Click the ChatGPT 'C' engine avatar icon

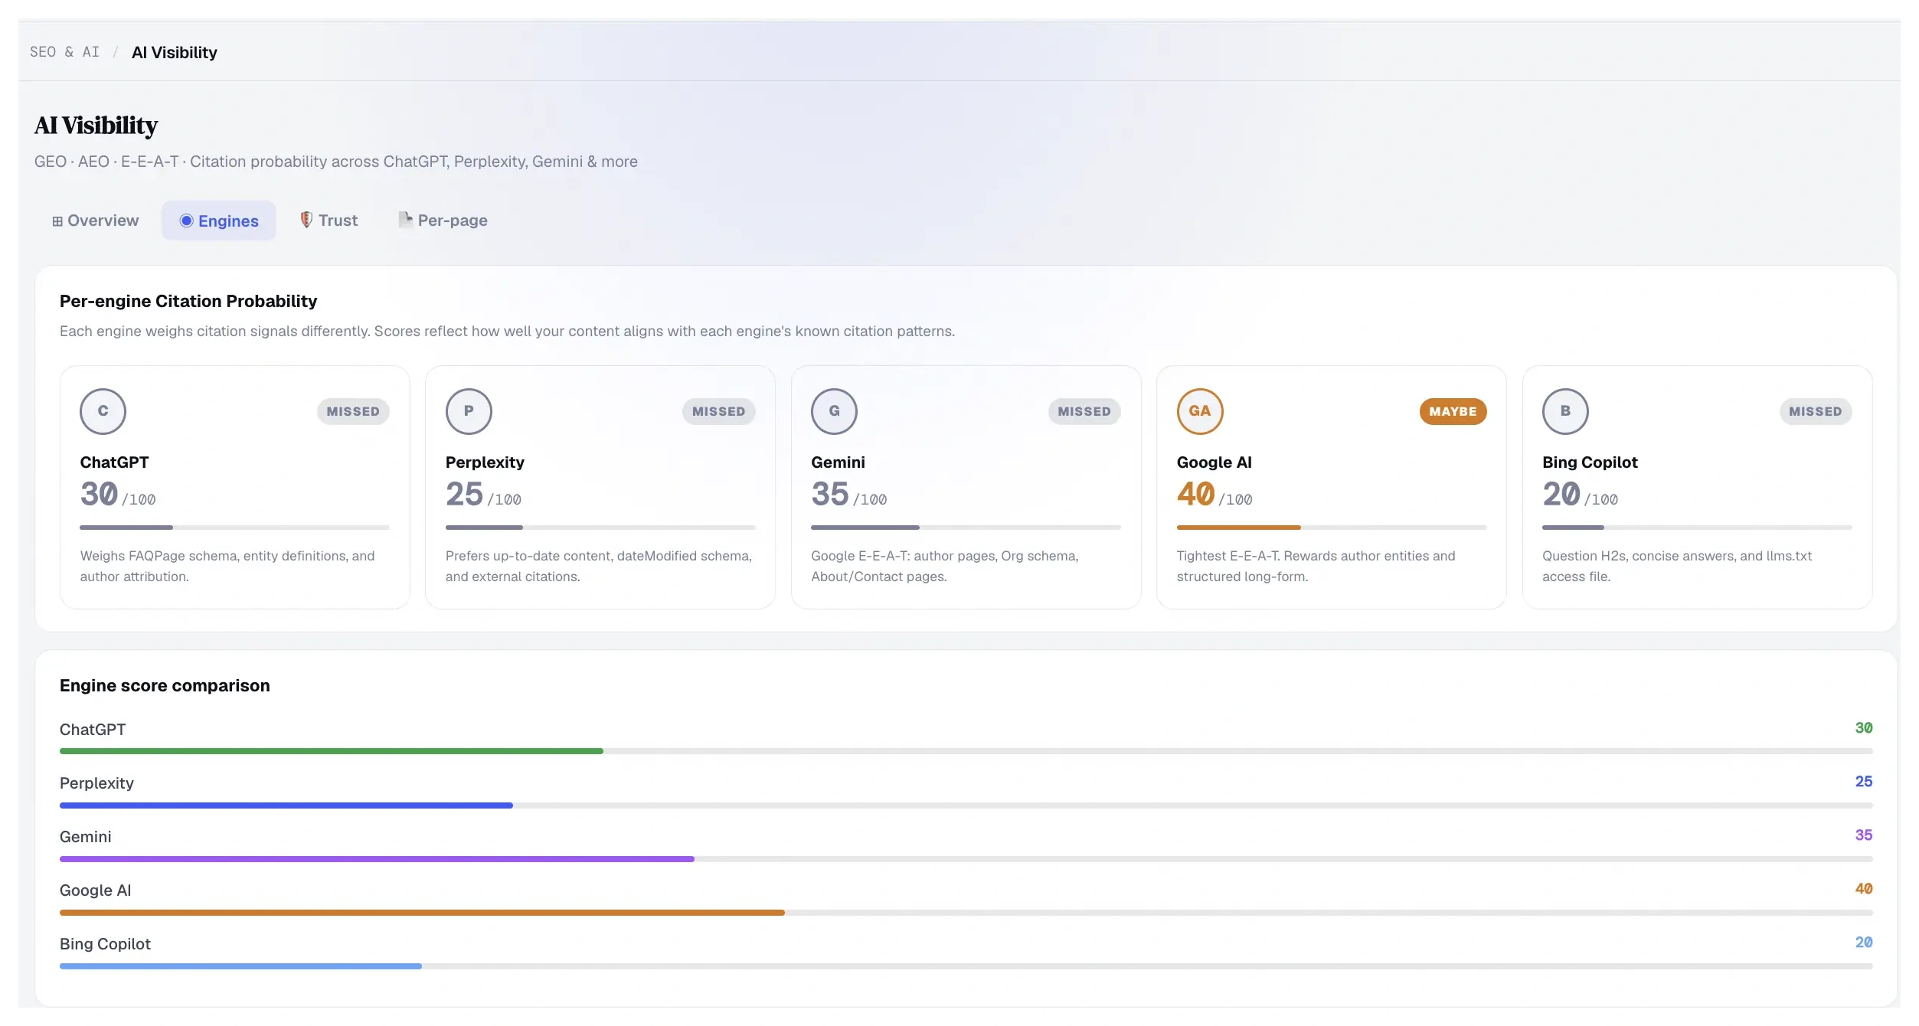tap(103, 411)
